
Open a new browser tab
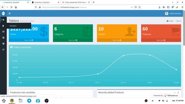(94, 2)
